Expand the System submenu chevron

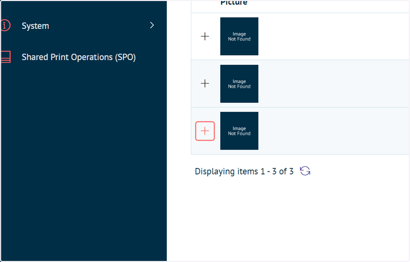coord(152,25)
